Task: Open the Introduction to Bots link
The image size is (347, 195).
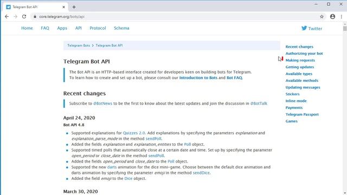Action: click(198, 78)
